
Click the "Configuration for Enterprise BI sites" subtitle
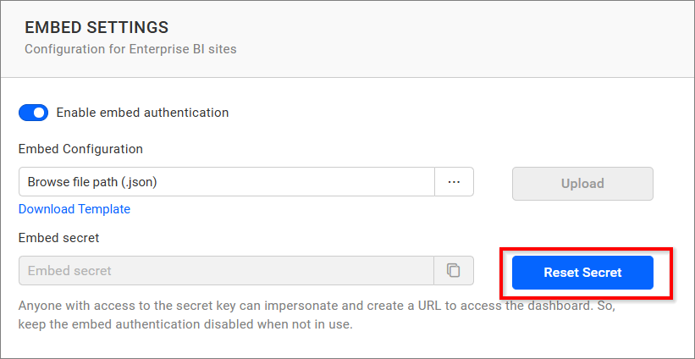(130, 49)
